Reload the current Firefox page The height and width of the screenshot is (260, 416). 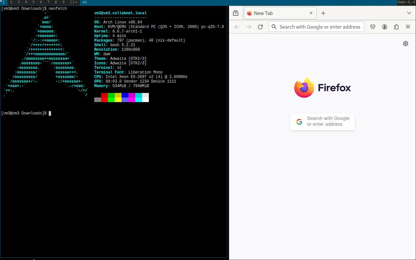[260, 27]
